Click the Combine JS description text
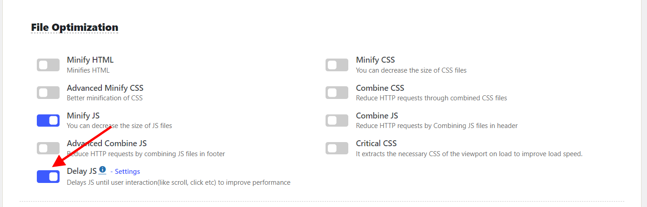The image size is (647, 207). click(436, 126)
